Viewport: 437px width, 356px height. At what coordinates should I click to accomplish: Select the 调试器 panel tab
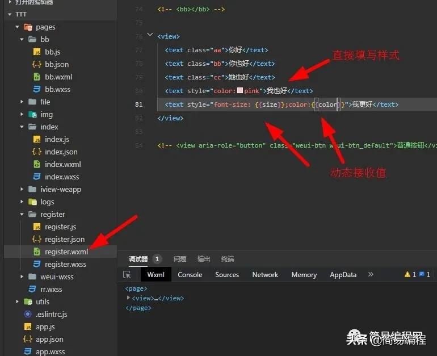138,259
